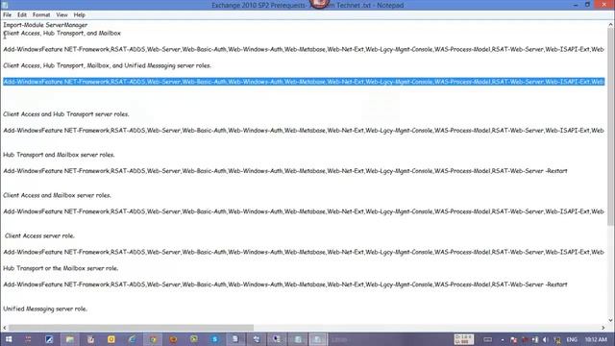Open the File menu
Screen dimensions: 615x346
coord(7,15)
